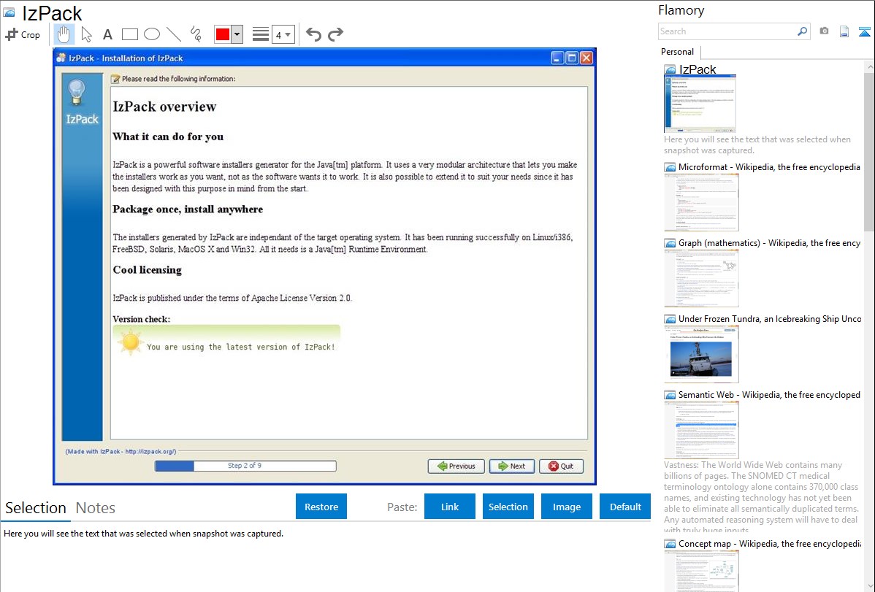Open the line width 4 dropdown
The image size is (875, 592).
(283, 34)
